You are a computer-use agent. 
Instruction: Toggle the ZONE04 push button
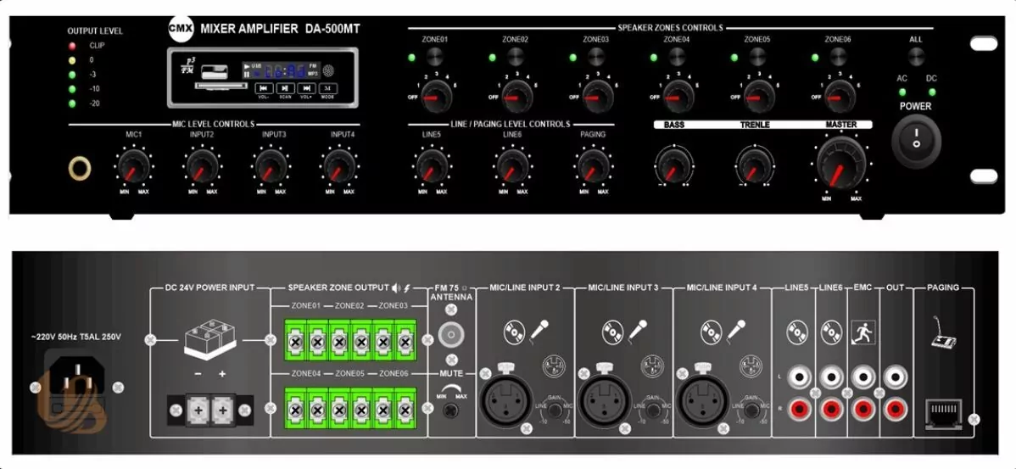click(678, 57)
